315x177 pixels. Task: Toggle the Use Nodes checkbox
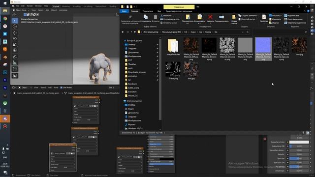point(61,88)
